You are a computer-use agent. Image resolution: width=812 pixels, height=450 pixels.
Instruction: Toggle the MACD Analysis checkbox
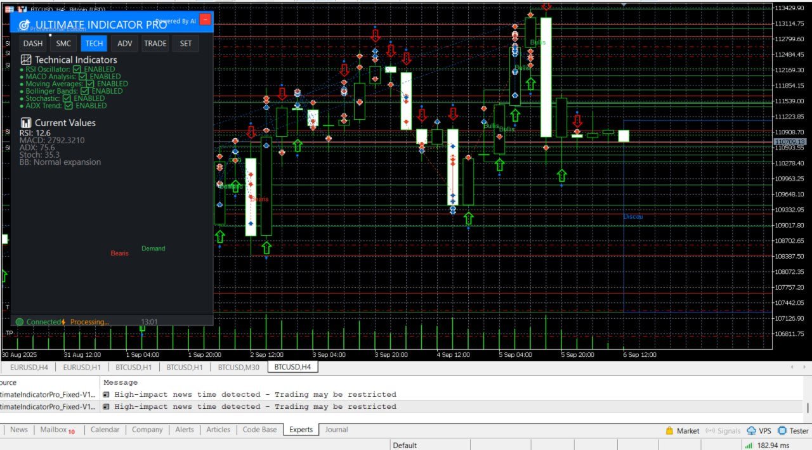pos(82,77)
